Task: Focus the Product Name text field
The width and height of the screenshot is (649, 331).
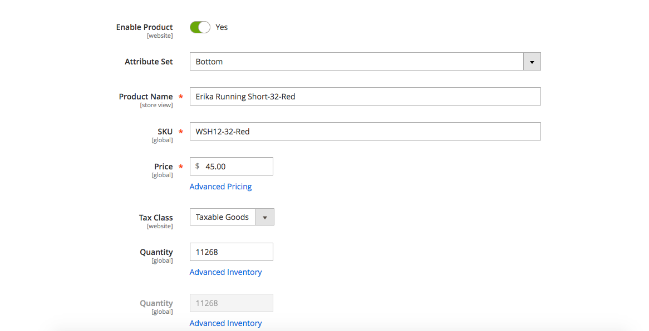Action: (365, 97)
